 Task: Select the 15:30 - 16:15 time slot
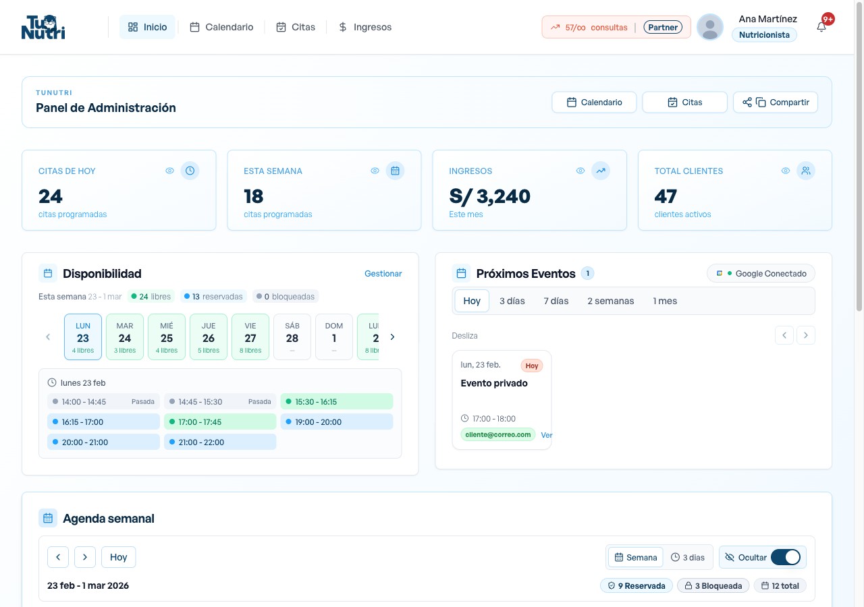tap(336, 401)
